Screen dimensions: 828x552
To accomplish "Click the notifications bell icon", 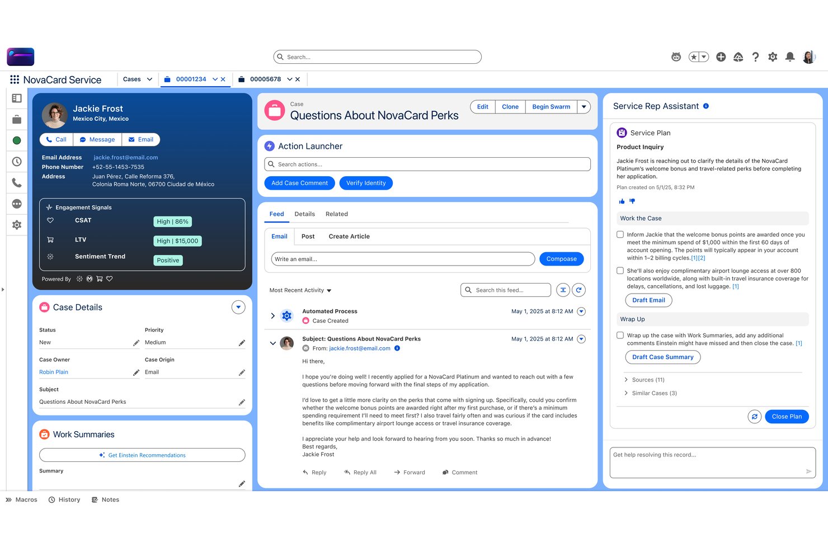I will 790,56.
